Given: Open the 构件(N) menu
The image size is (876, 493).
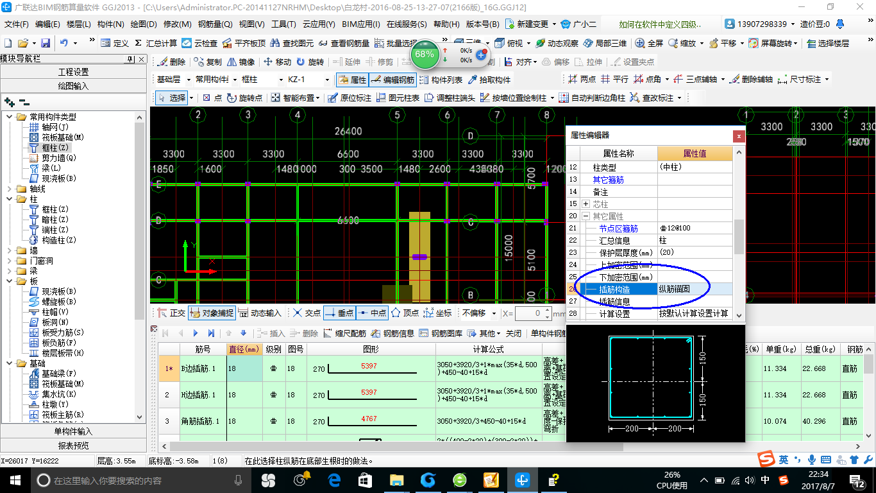Looking at the screenshot, I should point(111,24).
